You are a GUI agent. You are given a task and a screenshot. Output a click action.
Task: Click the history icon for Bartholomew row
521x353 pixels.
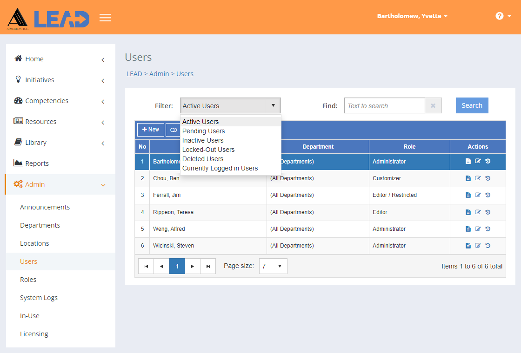(x=488, y=161)
